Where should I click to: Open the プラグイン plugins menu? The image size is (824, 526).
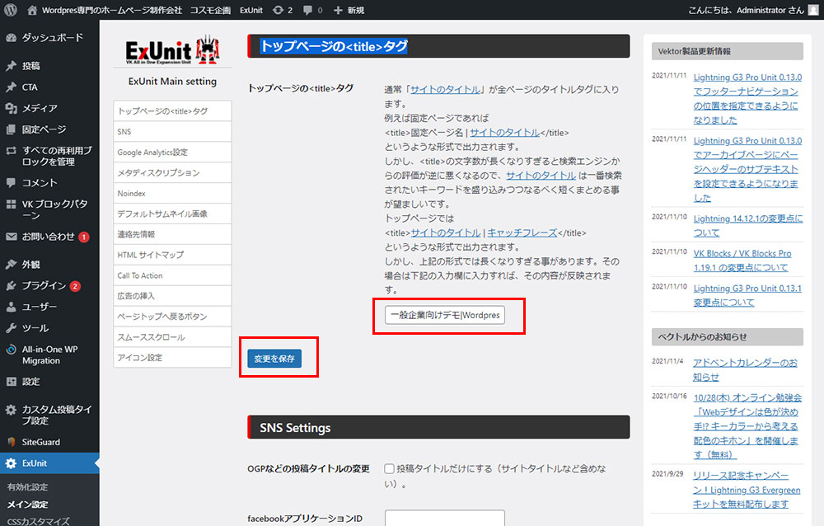[44, 285]
